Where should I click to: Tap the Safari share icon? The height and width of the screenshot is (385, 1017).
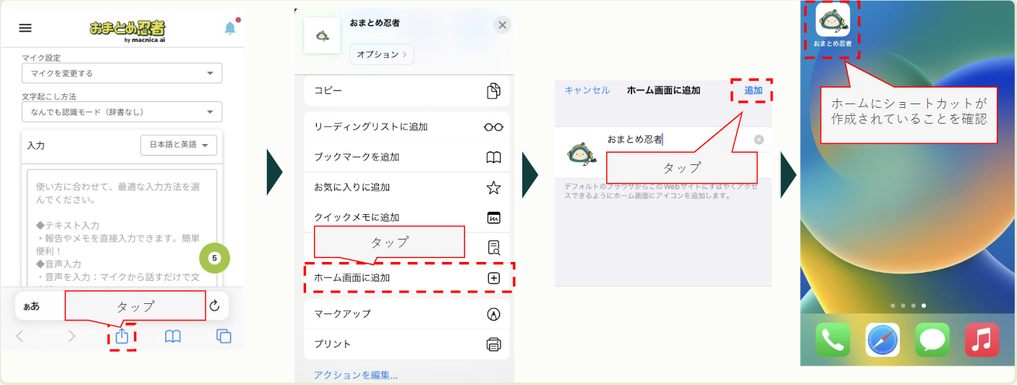tap(122, 336)
